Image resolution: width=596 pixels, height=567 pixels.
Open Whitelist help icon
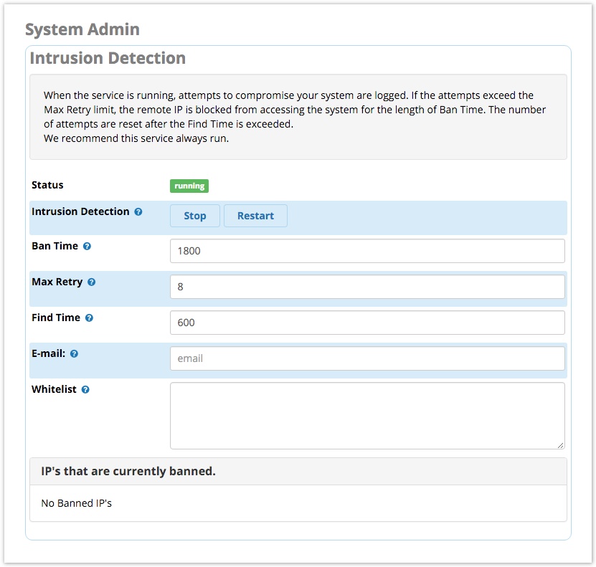coord(85,390)
